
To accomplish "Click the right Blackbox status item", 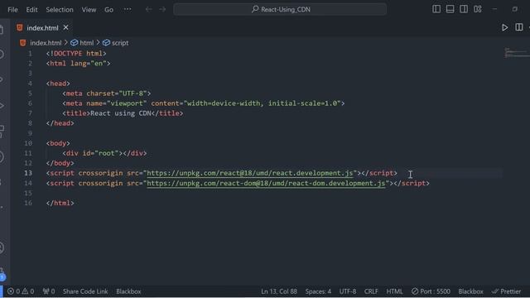I will [471, 291].
